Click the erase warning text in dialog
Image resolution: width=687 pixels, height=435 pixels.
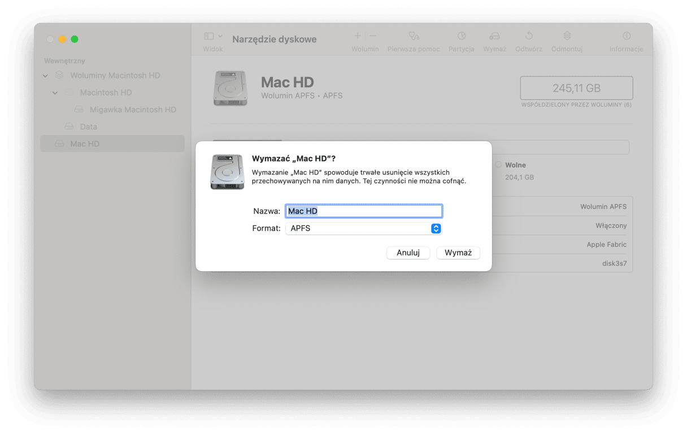359,177
